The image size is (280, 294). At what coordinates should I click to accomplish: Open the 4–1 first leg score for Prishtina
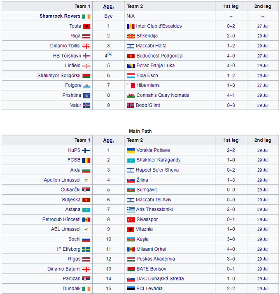tap(231, 95)
